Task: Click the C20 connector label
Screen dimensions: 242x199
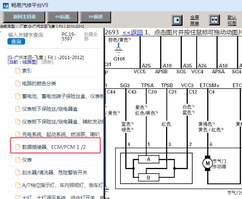Action: pyautogui.click(x=152, y=92)
